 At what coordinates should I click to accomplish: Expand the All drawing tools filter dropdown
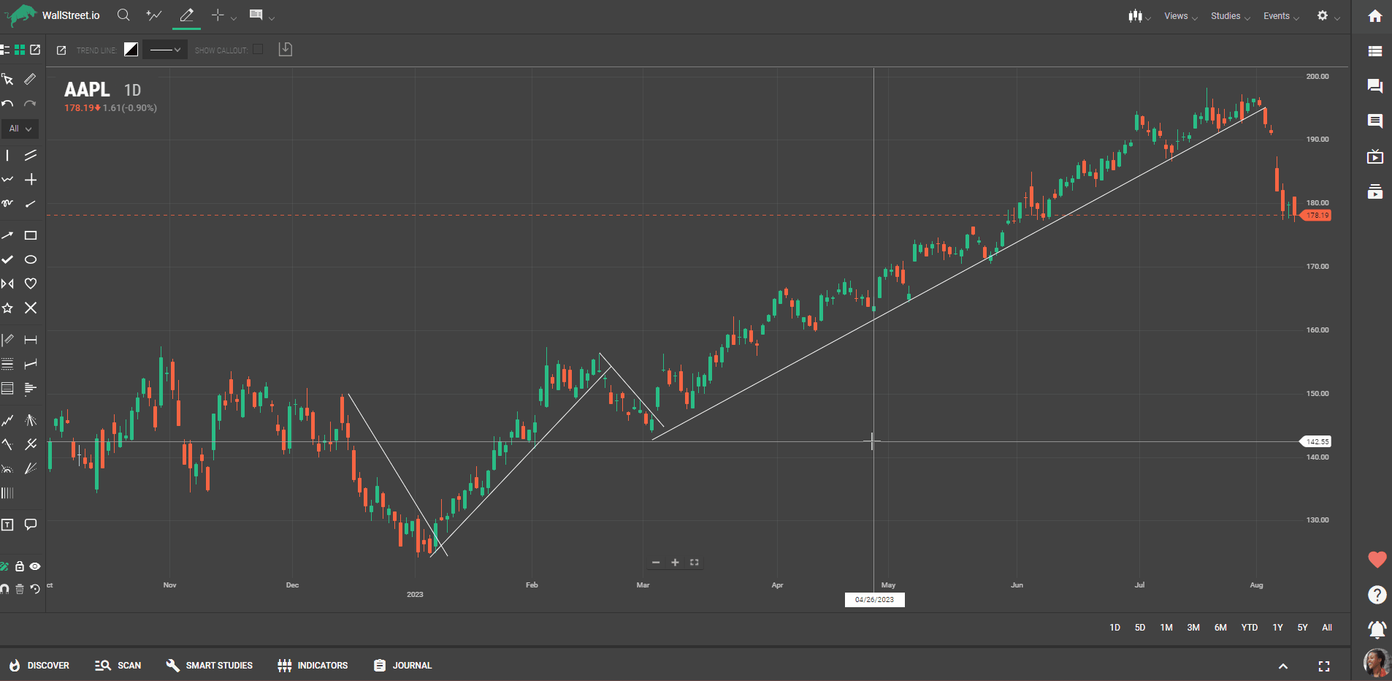coord(20,129)
